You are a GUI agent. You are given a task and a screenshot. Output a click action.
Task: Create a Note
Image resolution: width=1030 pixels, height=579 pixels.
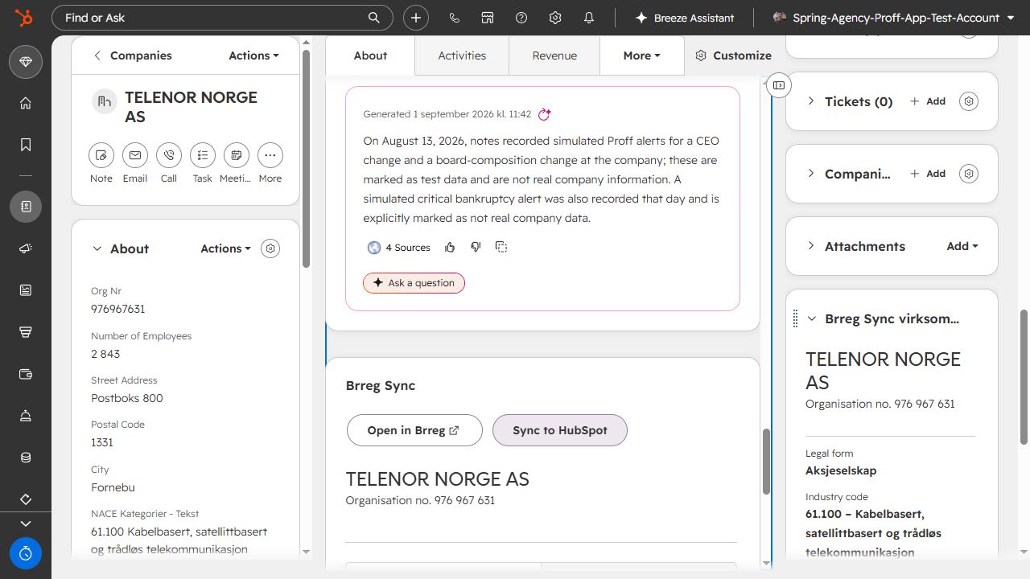point(101,155)
